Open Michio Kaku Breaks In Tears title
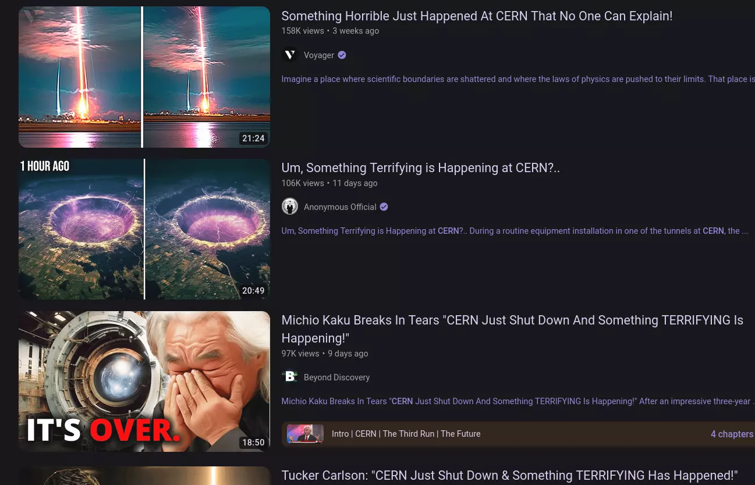This screenshot has height=485, width=755. [512, 329]
